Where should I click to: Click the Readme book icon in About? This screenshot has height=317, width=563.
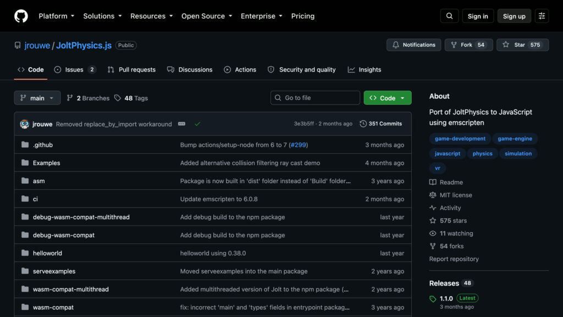coord(433,182)
